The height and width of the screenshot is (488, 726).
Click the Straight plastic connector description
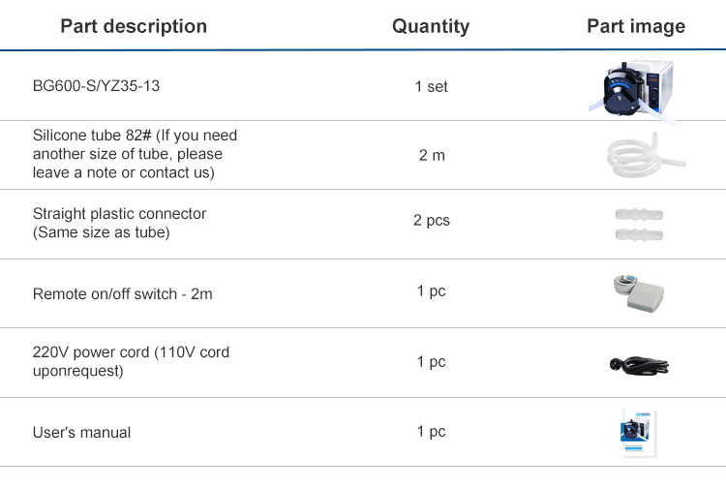[x=119, y=223]
